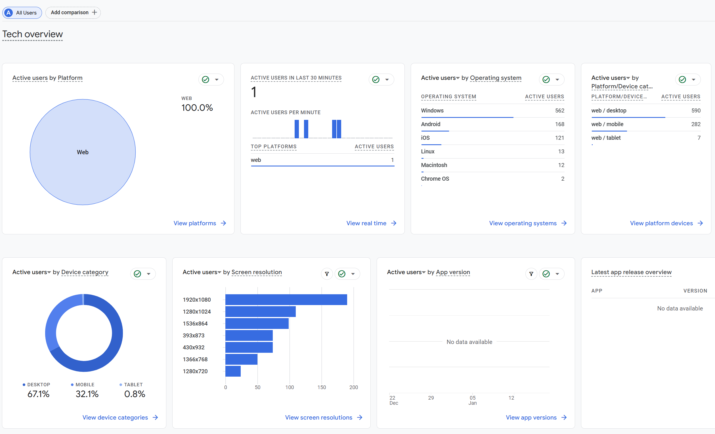Click green checkmark on Platform/Device category card

pos(682,80)
